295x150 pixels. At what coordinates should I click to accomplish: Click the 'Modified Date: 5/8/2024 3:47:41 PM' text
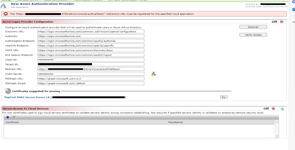[x=266, y=7]
